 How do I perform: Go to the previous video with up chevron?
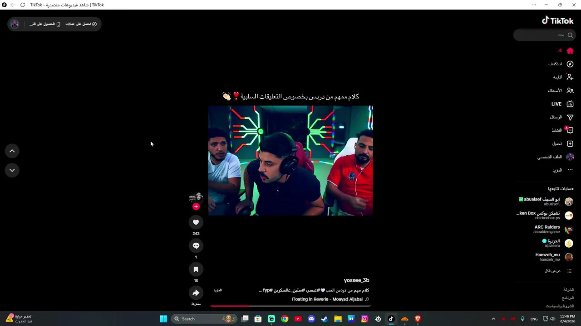tap(12, 151)
